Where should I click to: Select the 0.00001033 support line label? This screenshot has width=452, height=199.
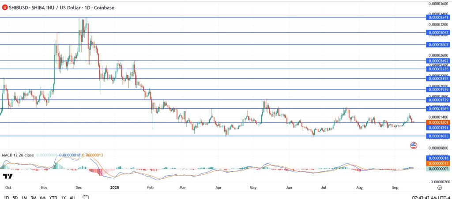pyautogui.click(x=437, y=136)
